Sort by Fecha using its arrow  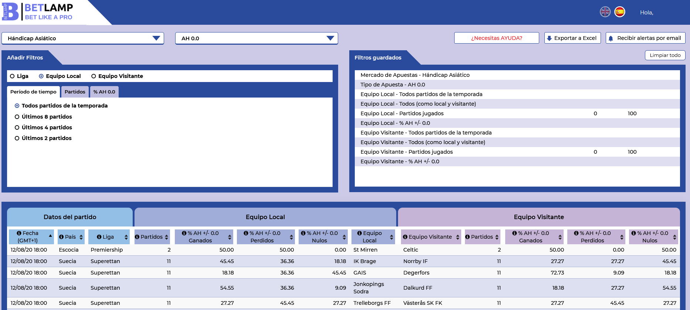pos(50,235)
